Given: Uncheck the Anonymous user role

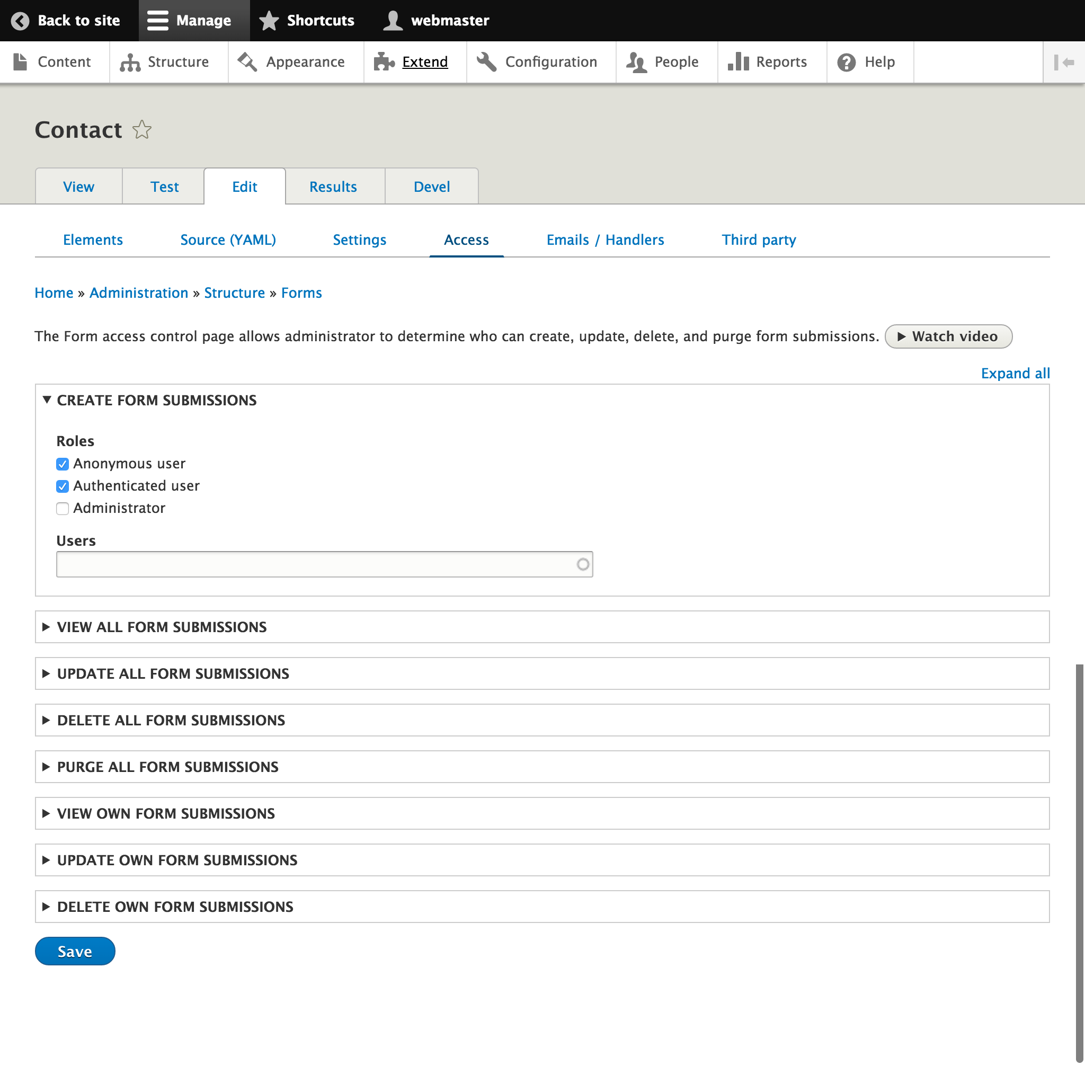Looking at the screenshot, I should 62,464.
